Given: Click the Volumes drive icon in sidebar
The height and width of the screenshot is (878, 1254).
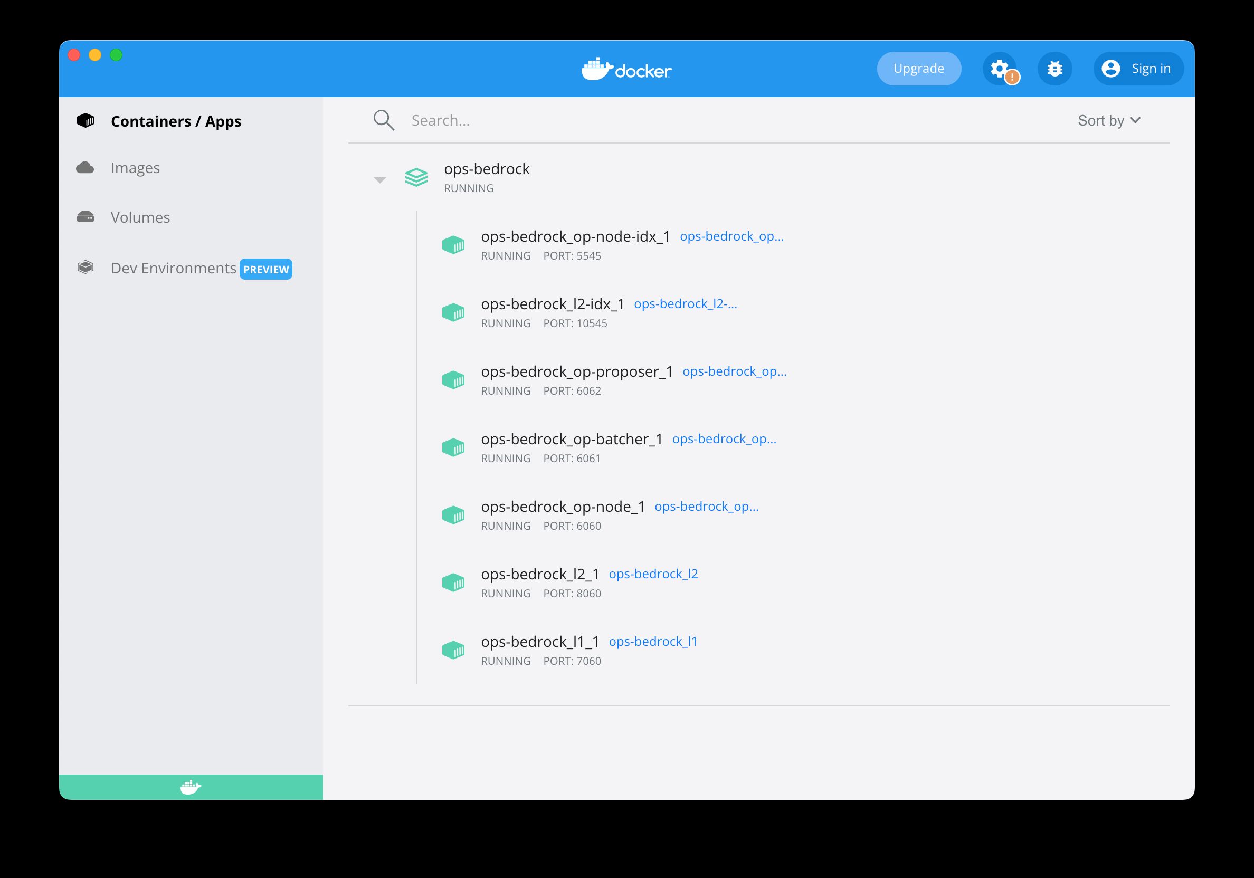Looking at the screenshot, I should (85, 217).
